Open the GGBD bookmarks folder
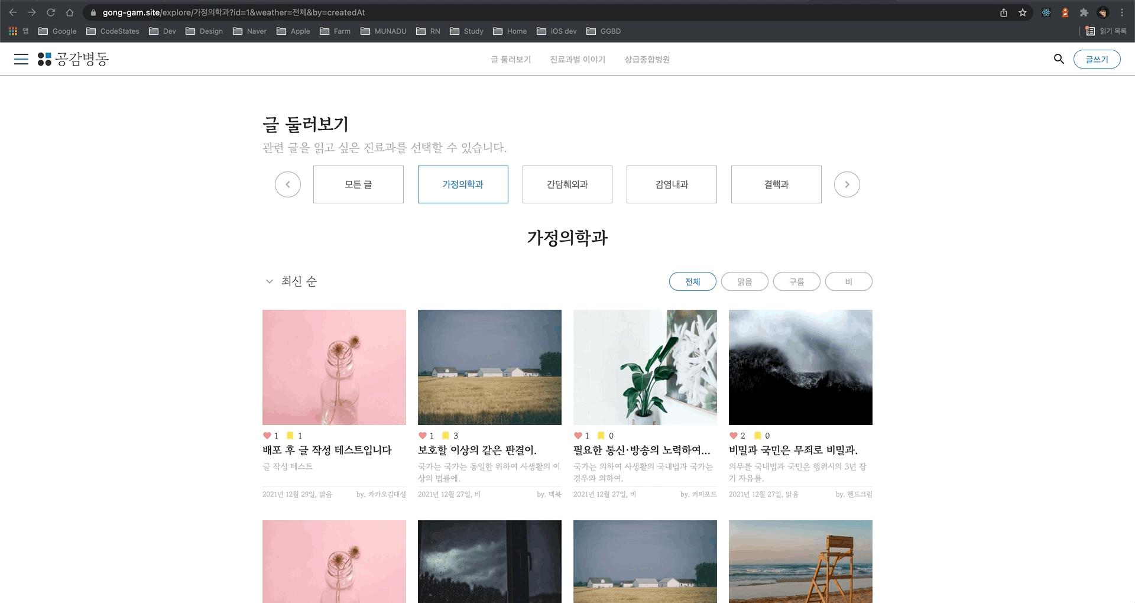This screenshot has height=603, width=1135. [x=604, y=31]
